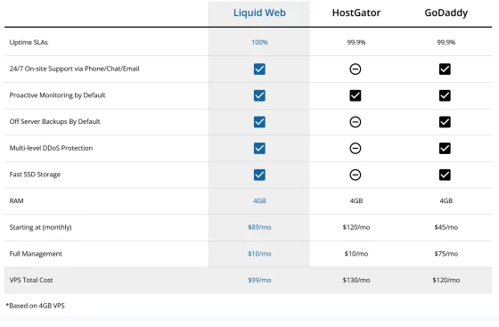Click HostGator's $120/mo starting price
499x327 pixels.
pos(356,227)
